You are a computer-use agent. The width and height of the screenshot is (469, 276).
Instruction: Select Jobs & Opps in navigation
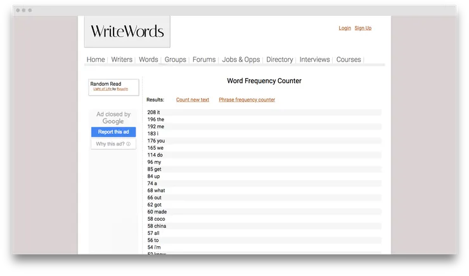pyautogui.click(x=241, y=60)
